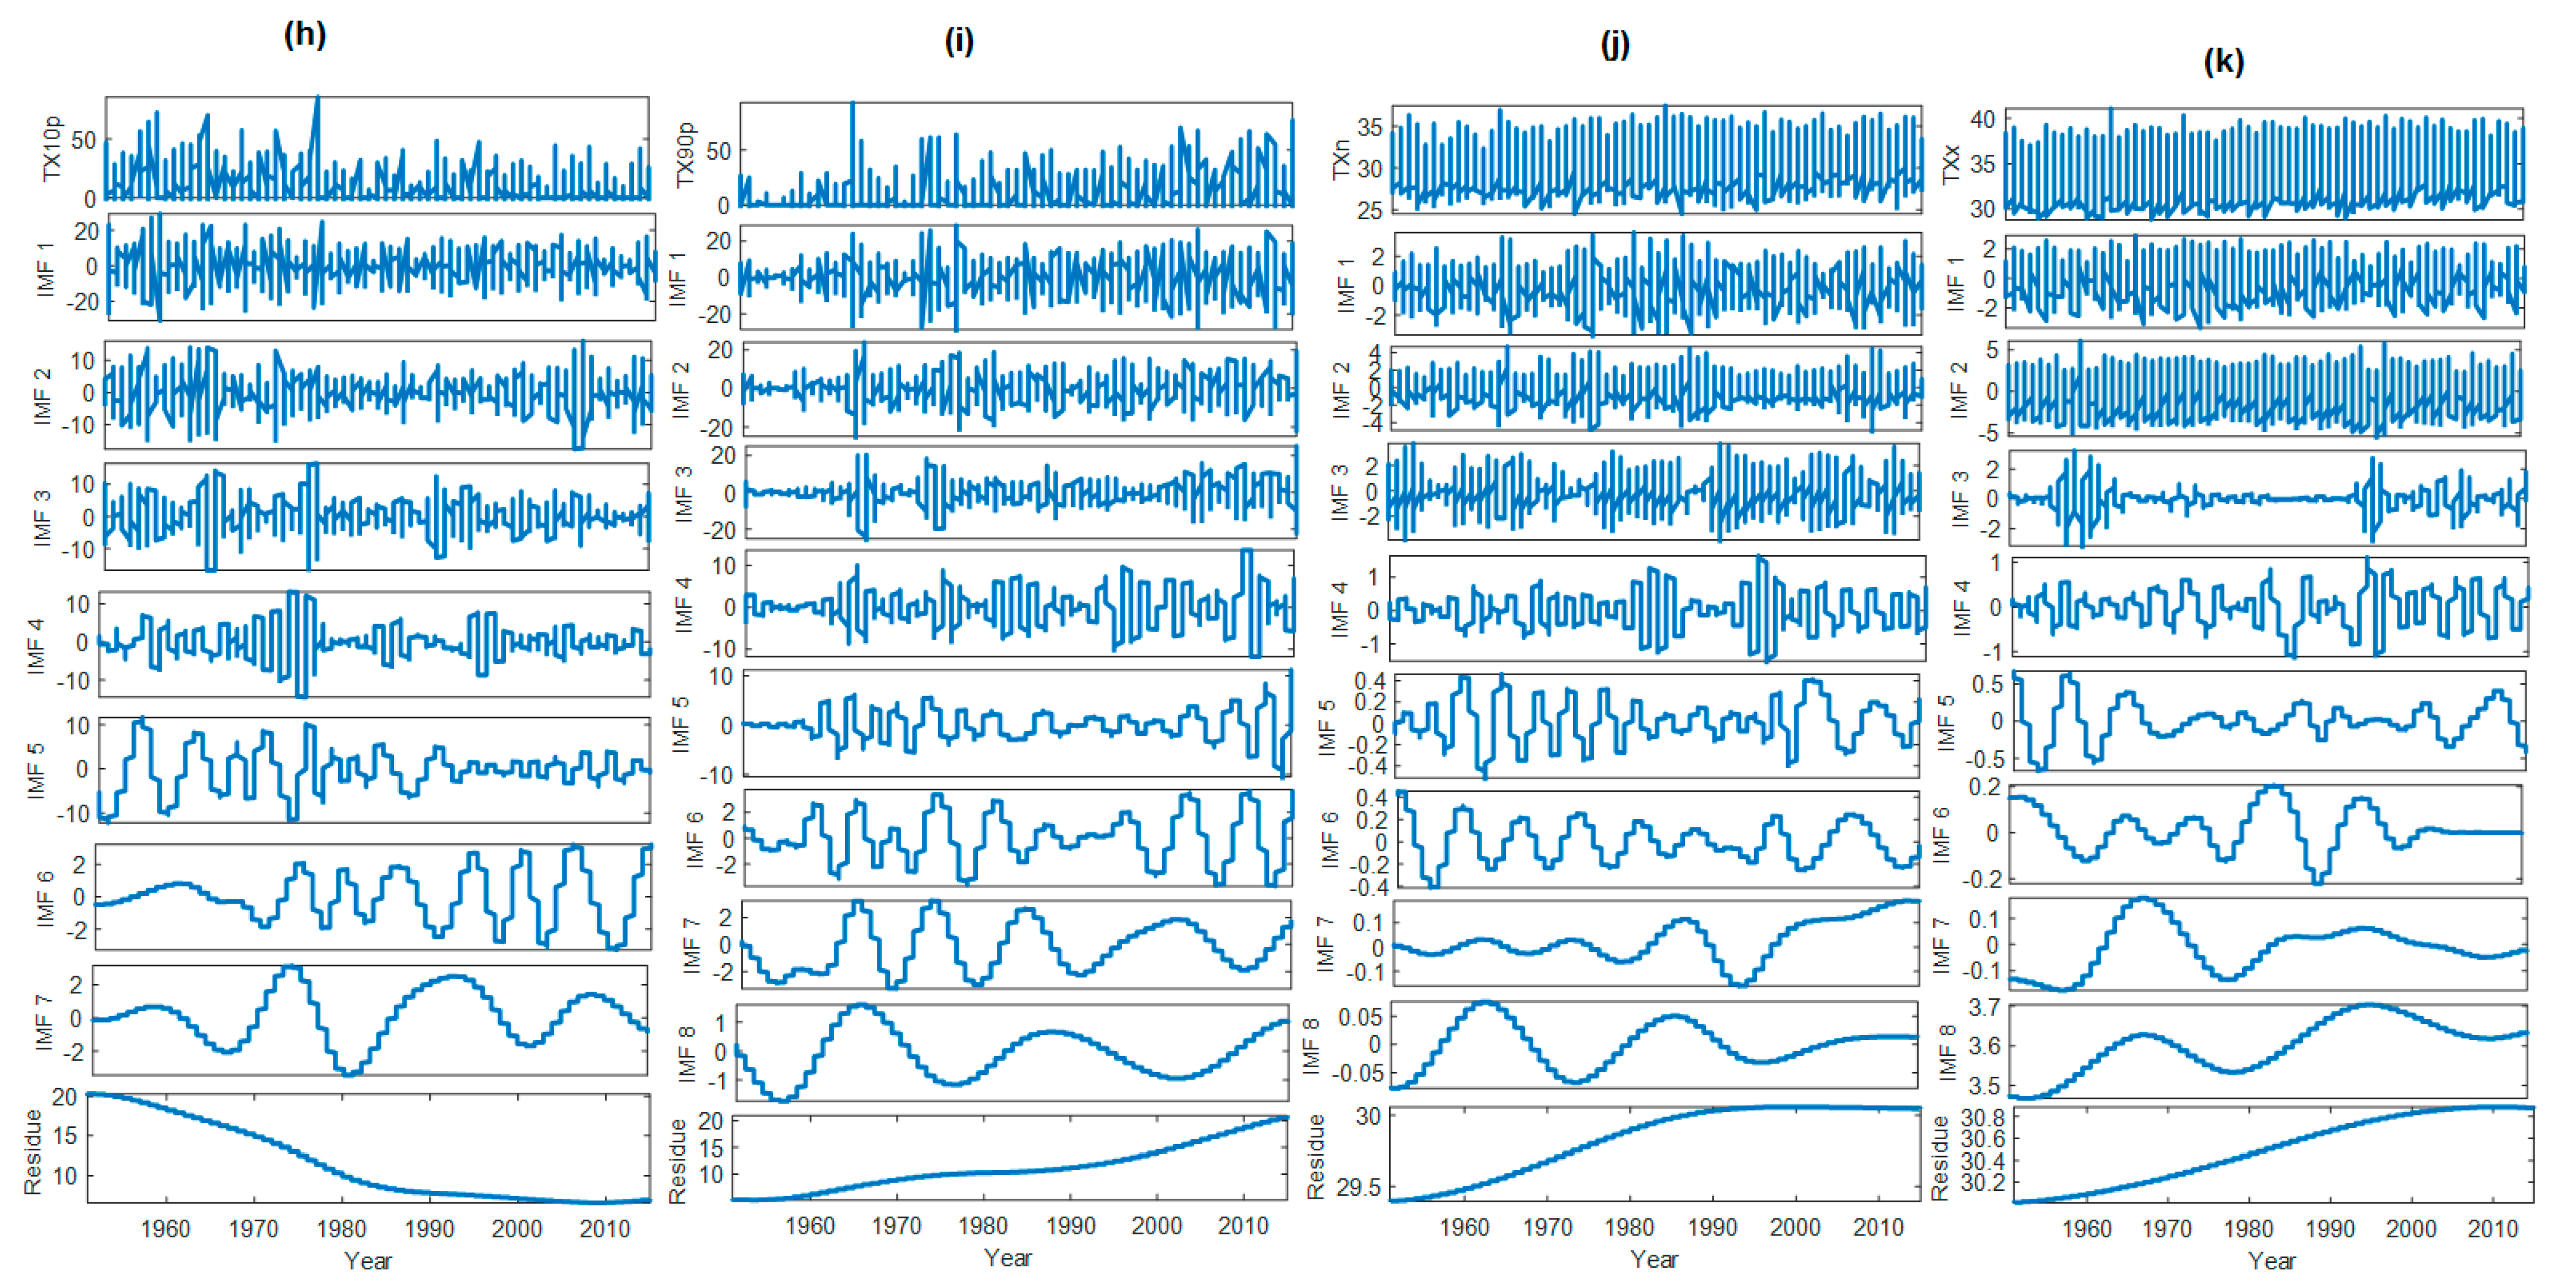Viewport: 2576px width, 1282px height.
Task: Click the (i) panel title
Action: coord(958,41)
